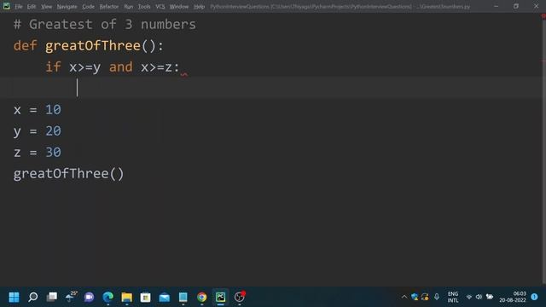The height and width of the screenshot is (307, 546).
Task: Open the Refactor menu
Action: click(109, 7)
